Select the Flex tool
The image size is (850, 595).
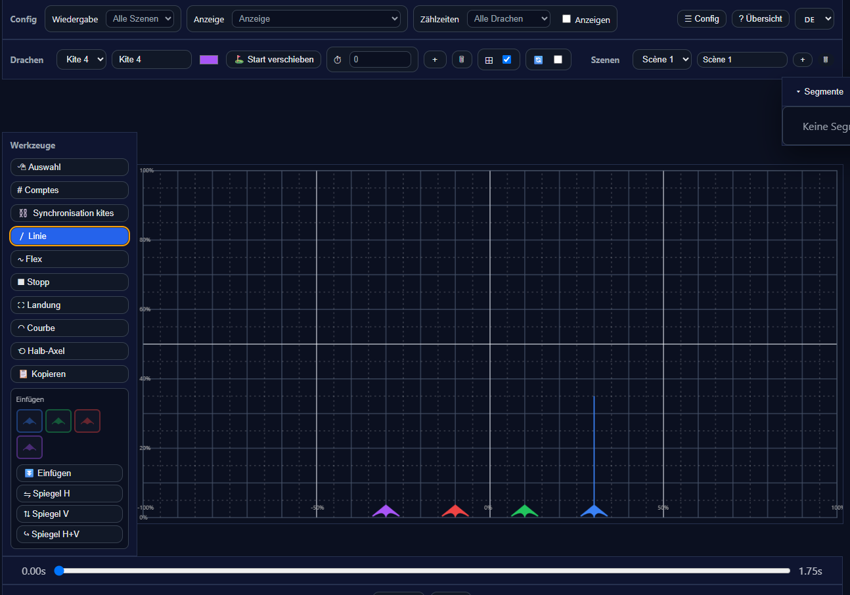[70, 259]
